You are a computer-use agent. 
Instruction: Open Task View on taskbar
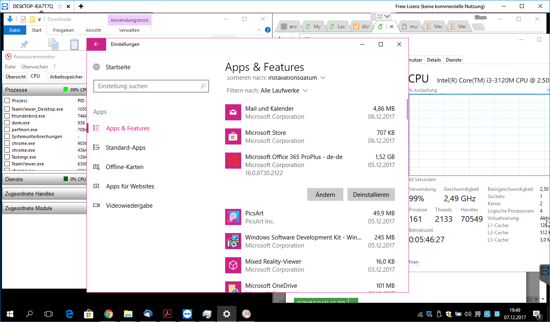[49, 314]
